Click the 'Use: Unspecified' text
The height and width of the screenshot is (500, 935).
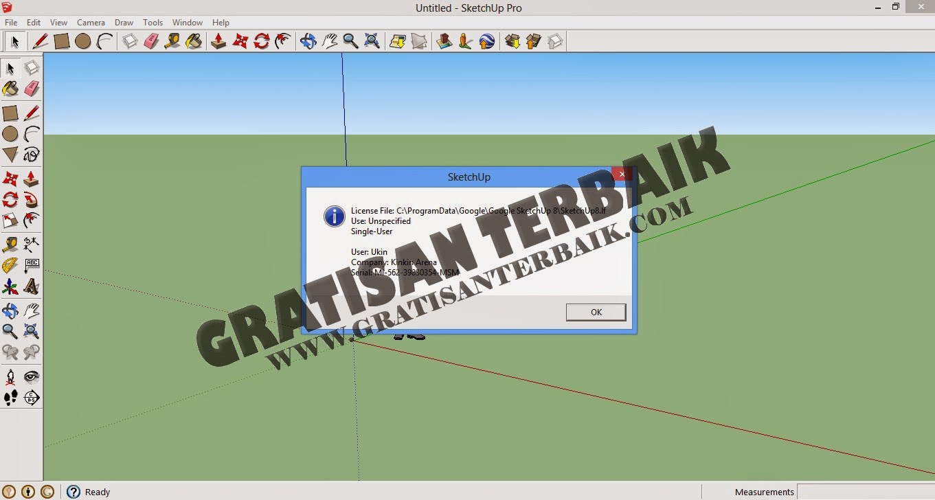click(x=381, y=221)
